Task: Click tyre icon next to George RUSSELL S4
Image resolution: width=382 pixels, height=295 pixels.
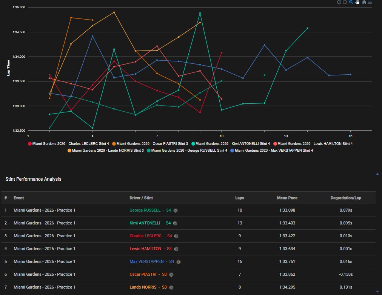Action: pos(176,210)
